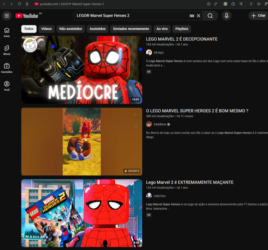Click the DarkBlow verified checkmark
Screen dimensions: 268x250
point(168,124)
